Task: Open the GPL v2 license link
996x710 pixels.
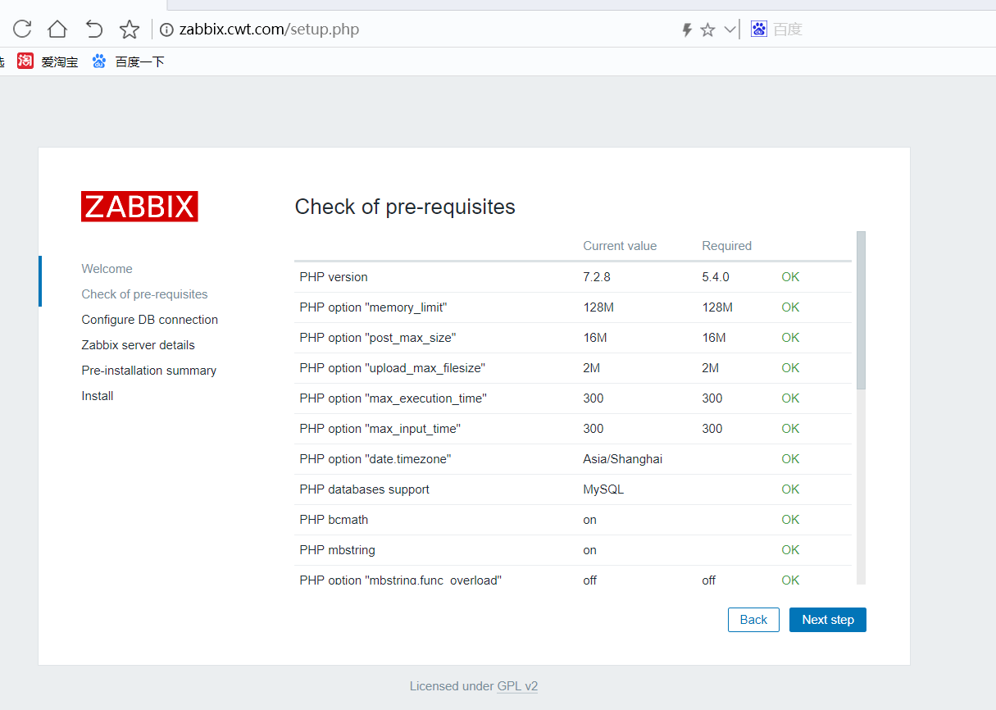Action: point(517,686)
